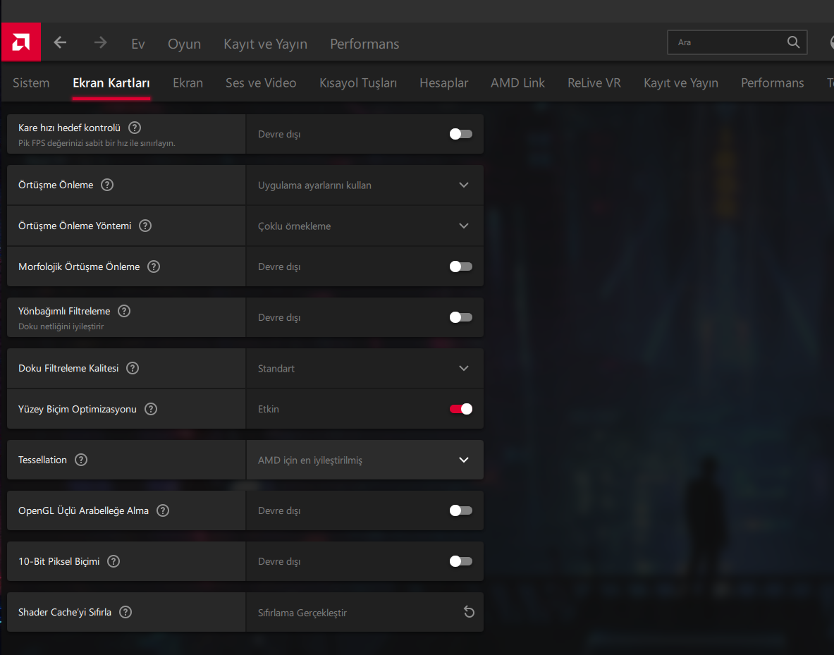Turn on OpenGL Üçlü Arabelleğe Alma
The image size is (834, 655).
(x=460, y=510)
